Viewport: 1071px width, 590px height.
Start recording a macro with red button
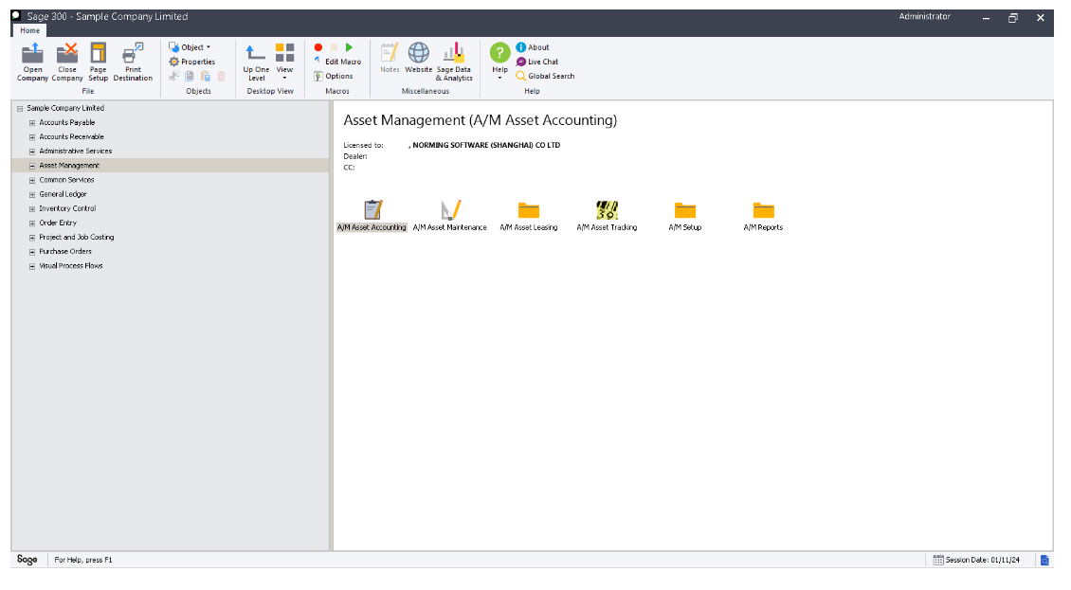[318, 47]
